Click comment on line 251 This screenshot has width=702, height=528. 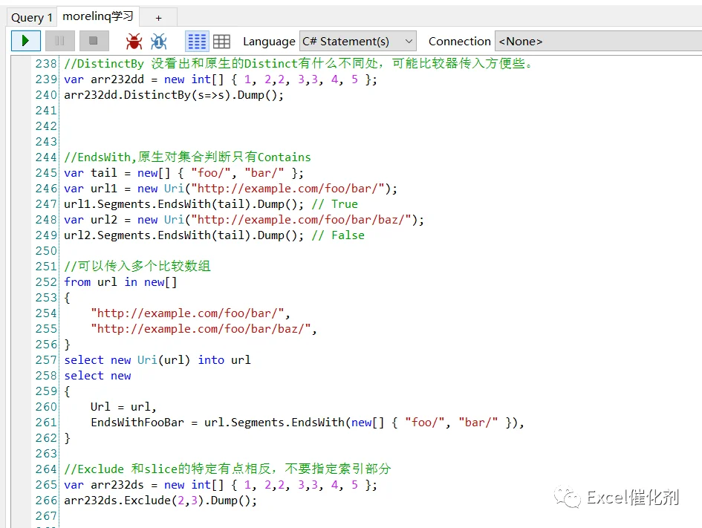[137, 267]
